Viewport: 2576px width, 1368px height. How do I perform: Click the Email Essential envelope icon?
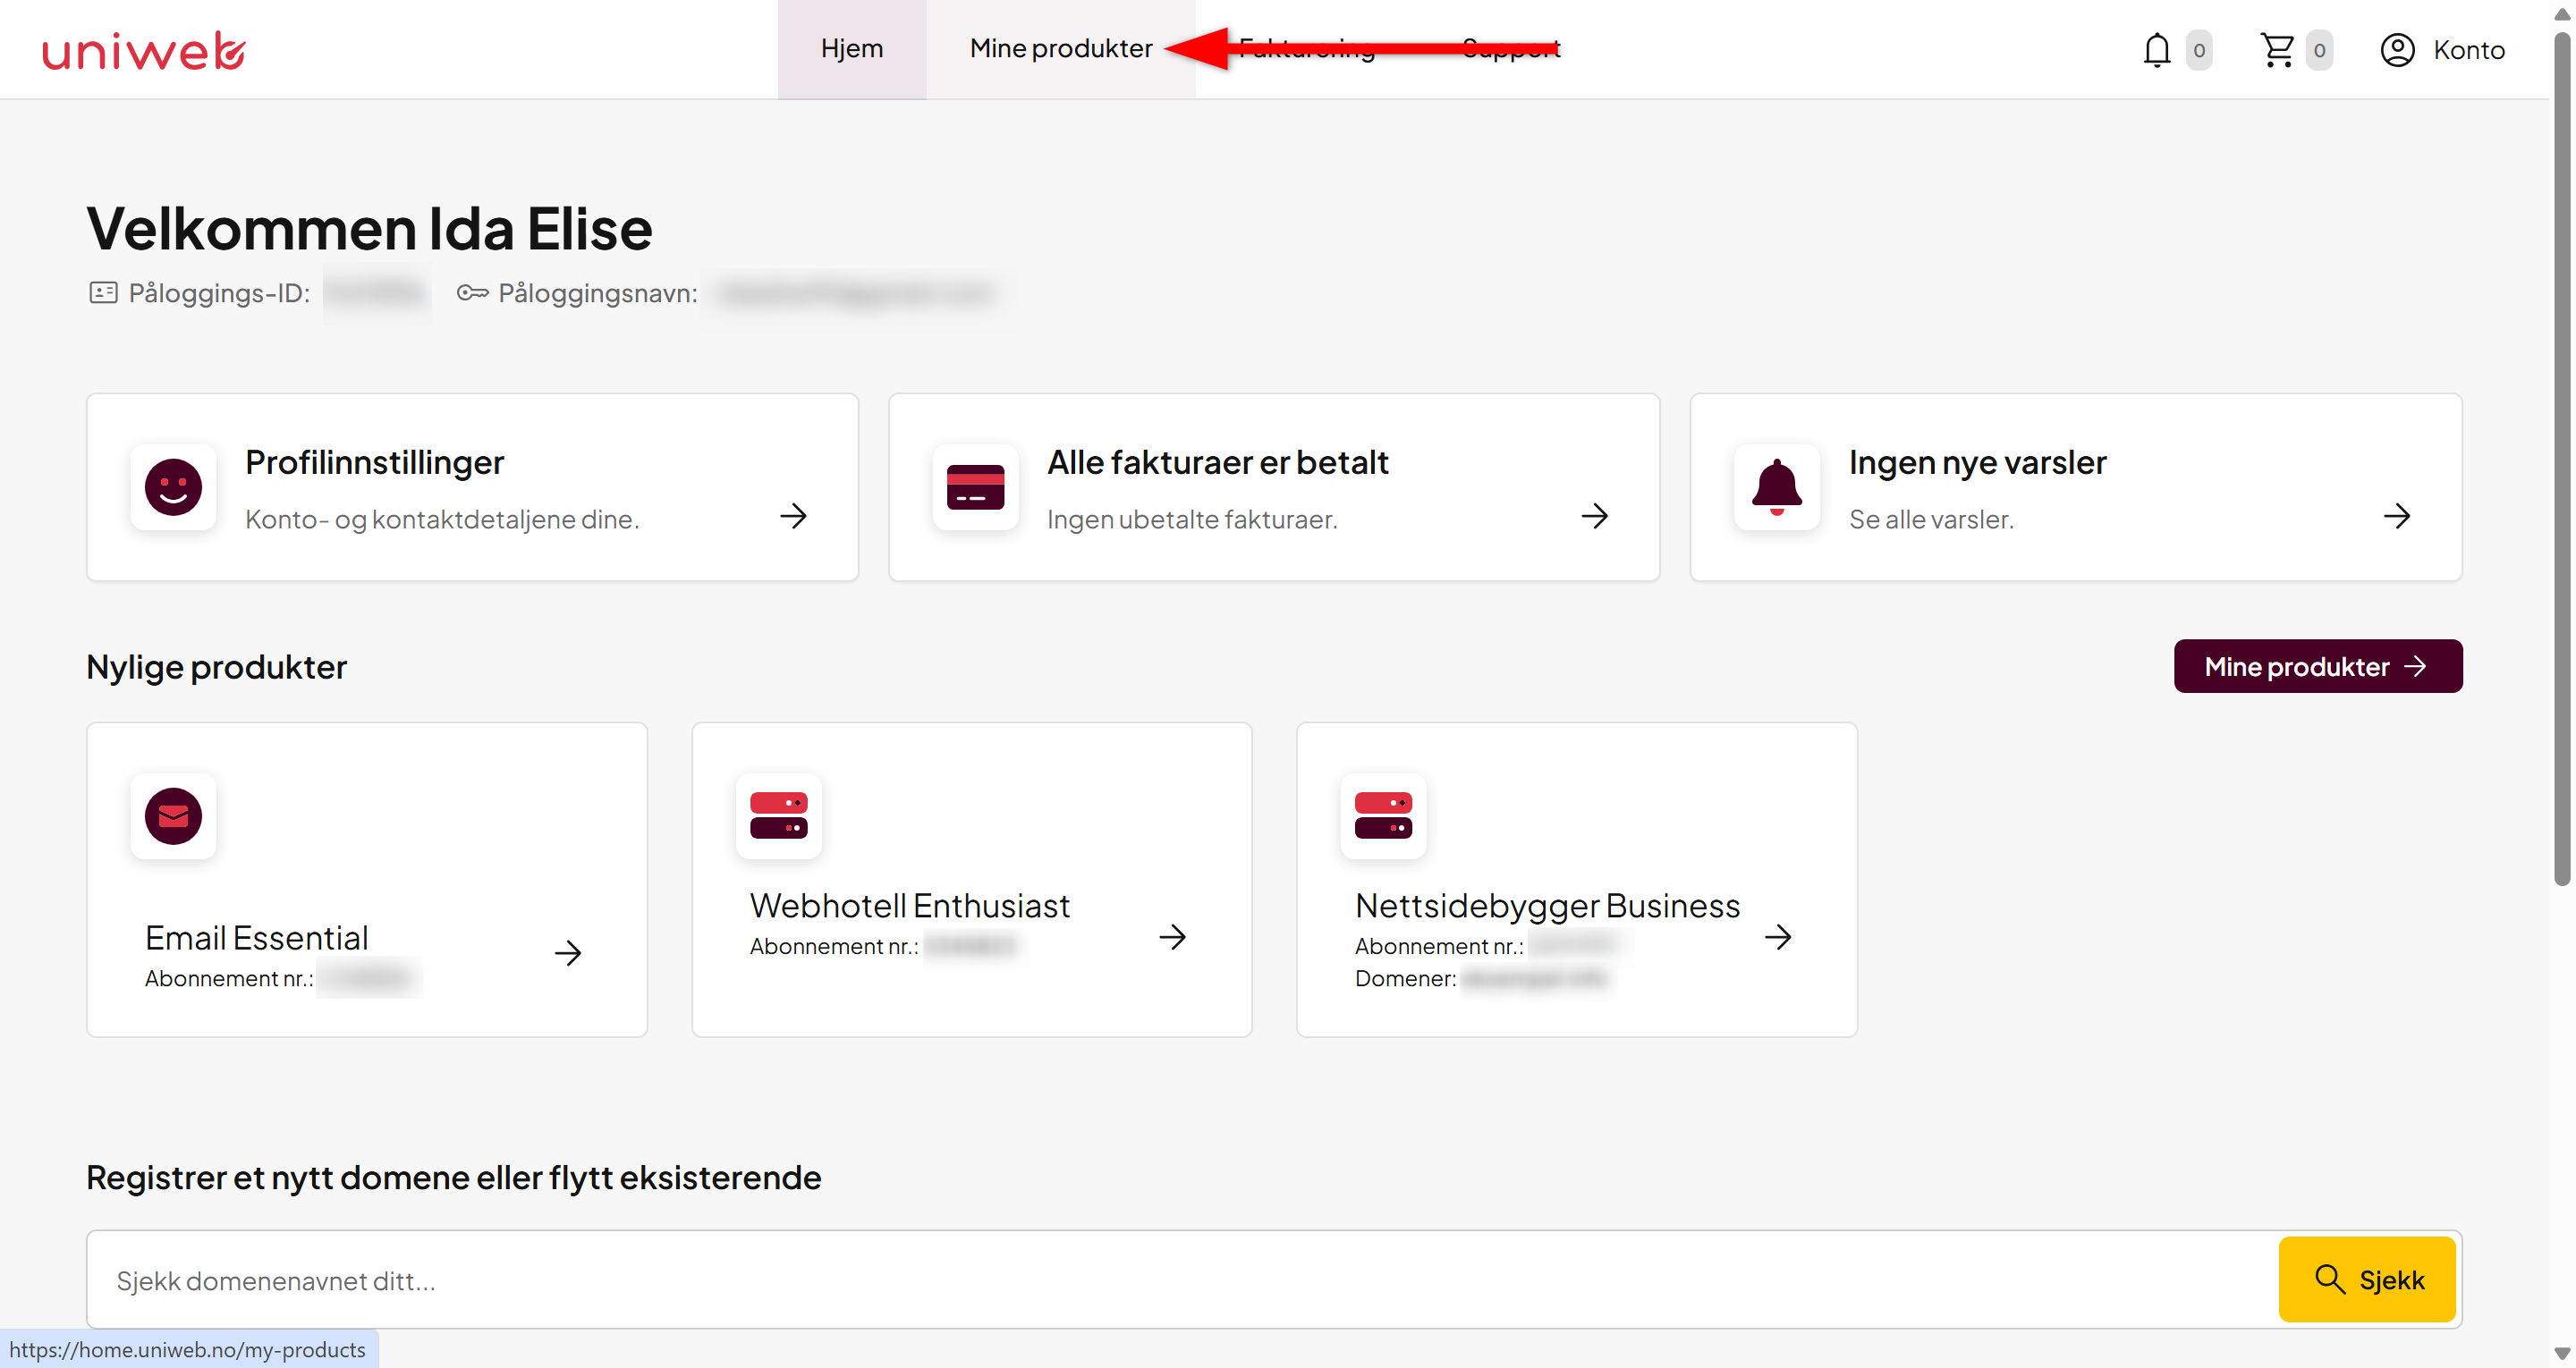(x=173, y=816)
